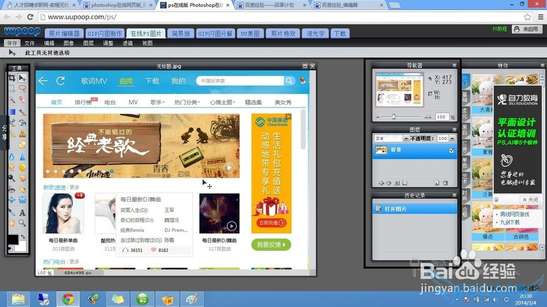Select the blue Gradient tool
The width and height of the screenshot is (547, 307).
(x=11, y=112)
